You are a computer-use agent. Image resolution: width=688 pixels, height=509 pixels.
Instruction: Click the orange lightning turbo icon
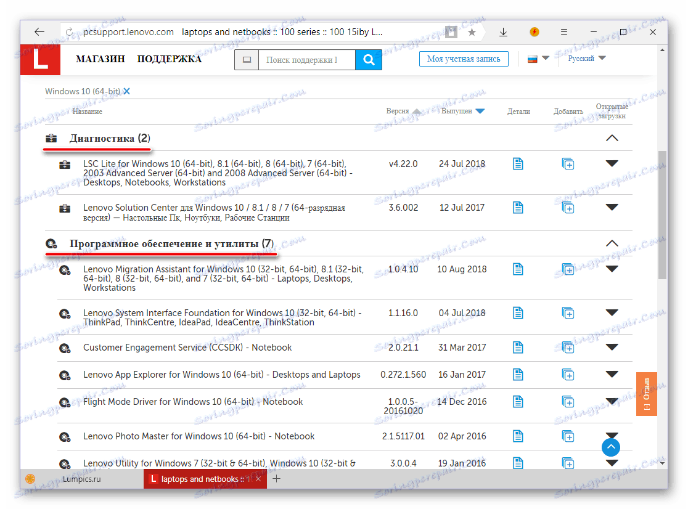tap(534, 31)
